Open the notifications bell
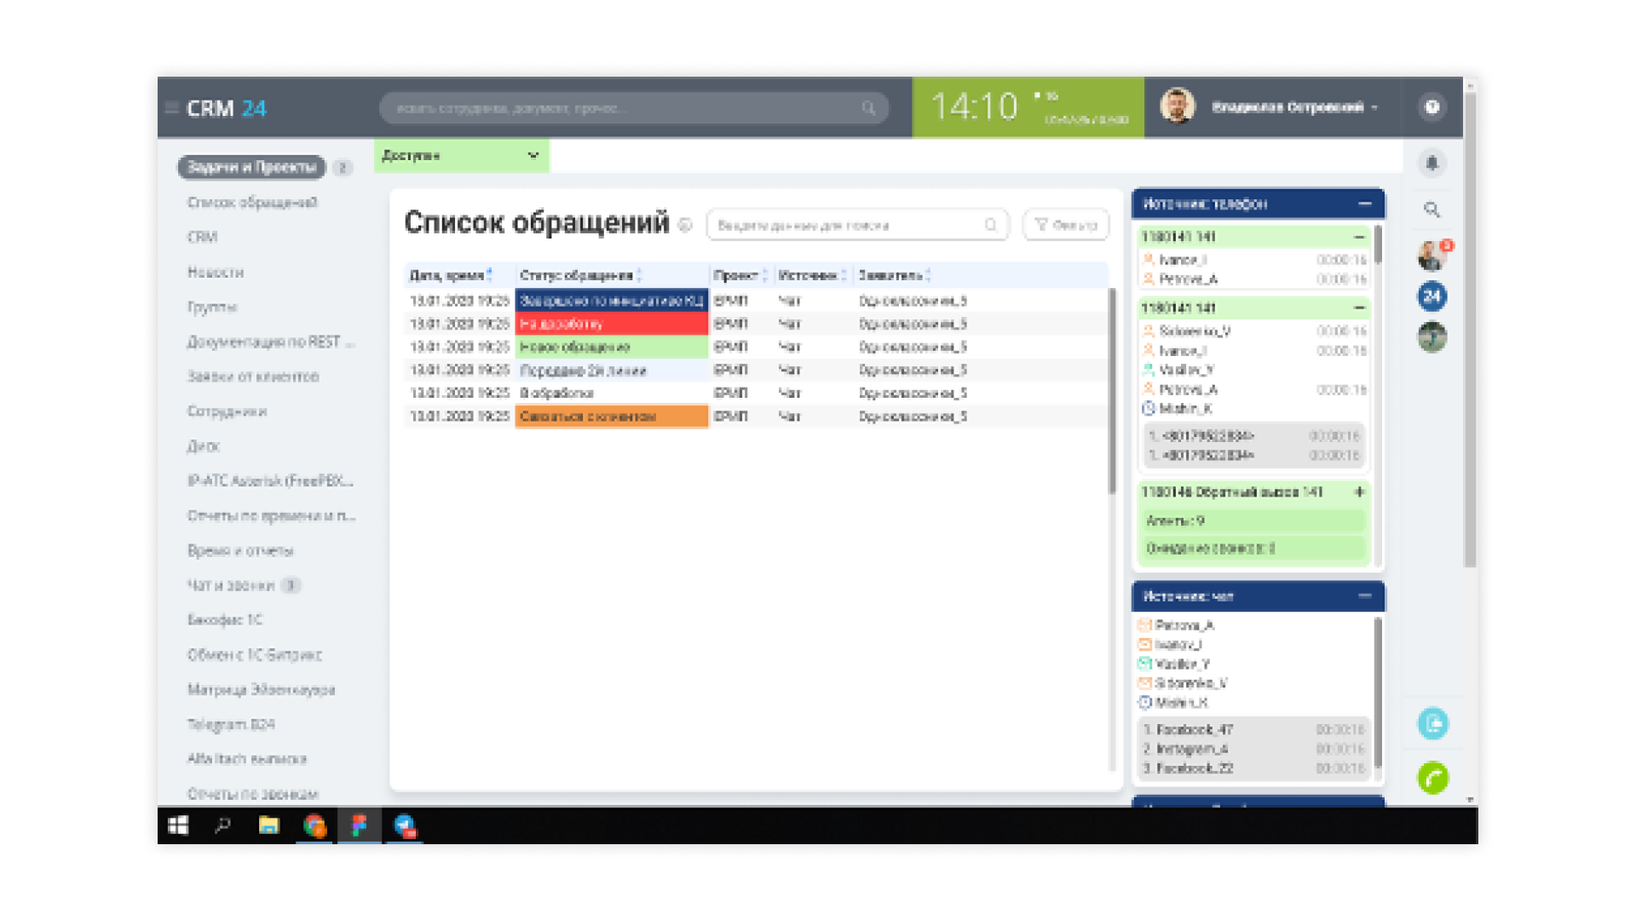Viewport: 1636px width, 920px height. coord(1432,163)
